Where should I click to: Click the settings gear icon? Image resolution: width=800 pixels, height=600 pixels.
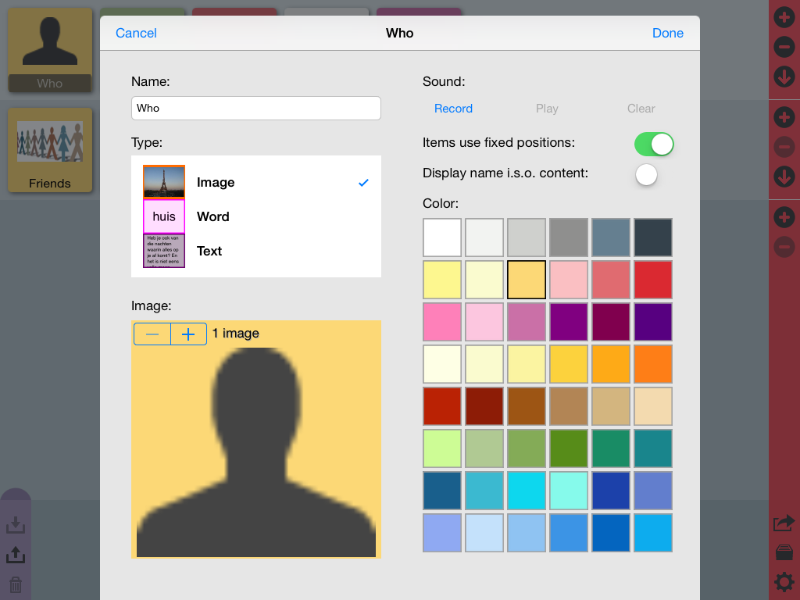(784, 582)
